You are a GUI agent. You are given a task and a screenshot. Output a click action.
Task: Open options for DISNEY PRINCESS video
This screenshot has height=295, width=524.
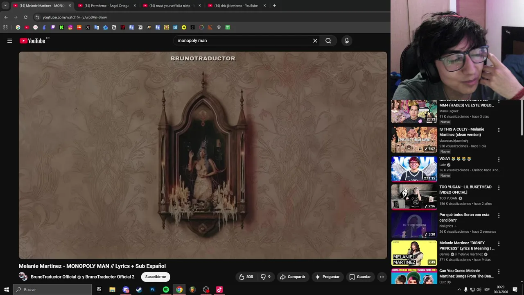pyautogui.click(x=499, y=243)
